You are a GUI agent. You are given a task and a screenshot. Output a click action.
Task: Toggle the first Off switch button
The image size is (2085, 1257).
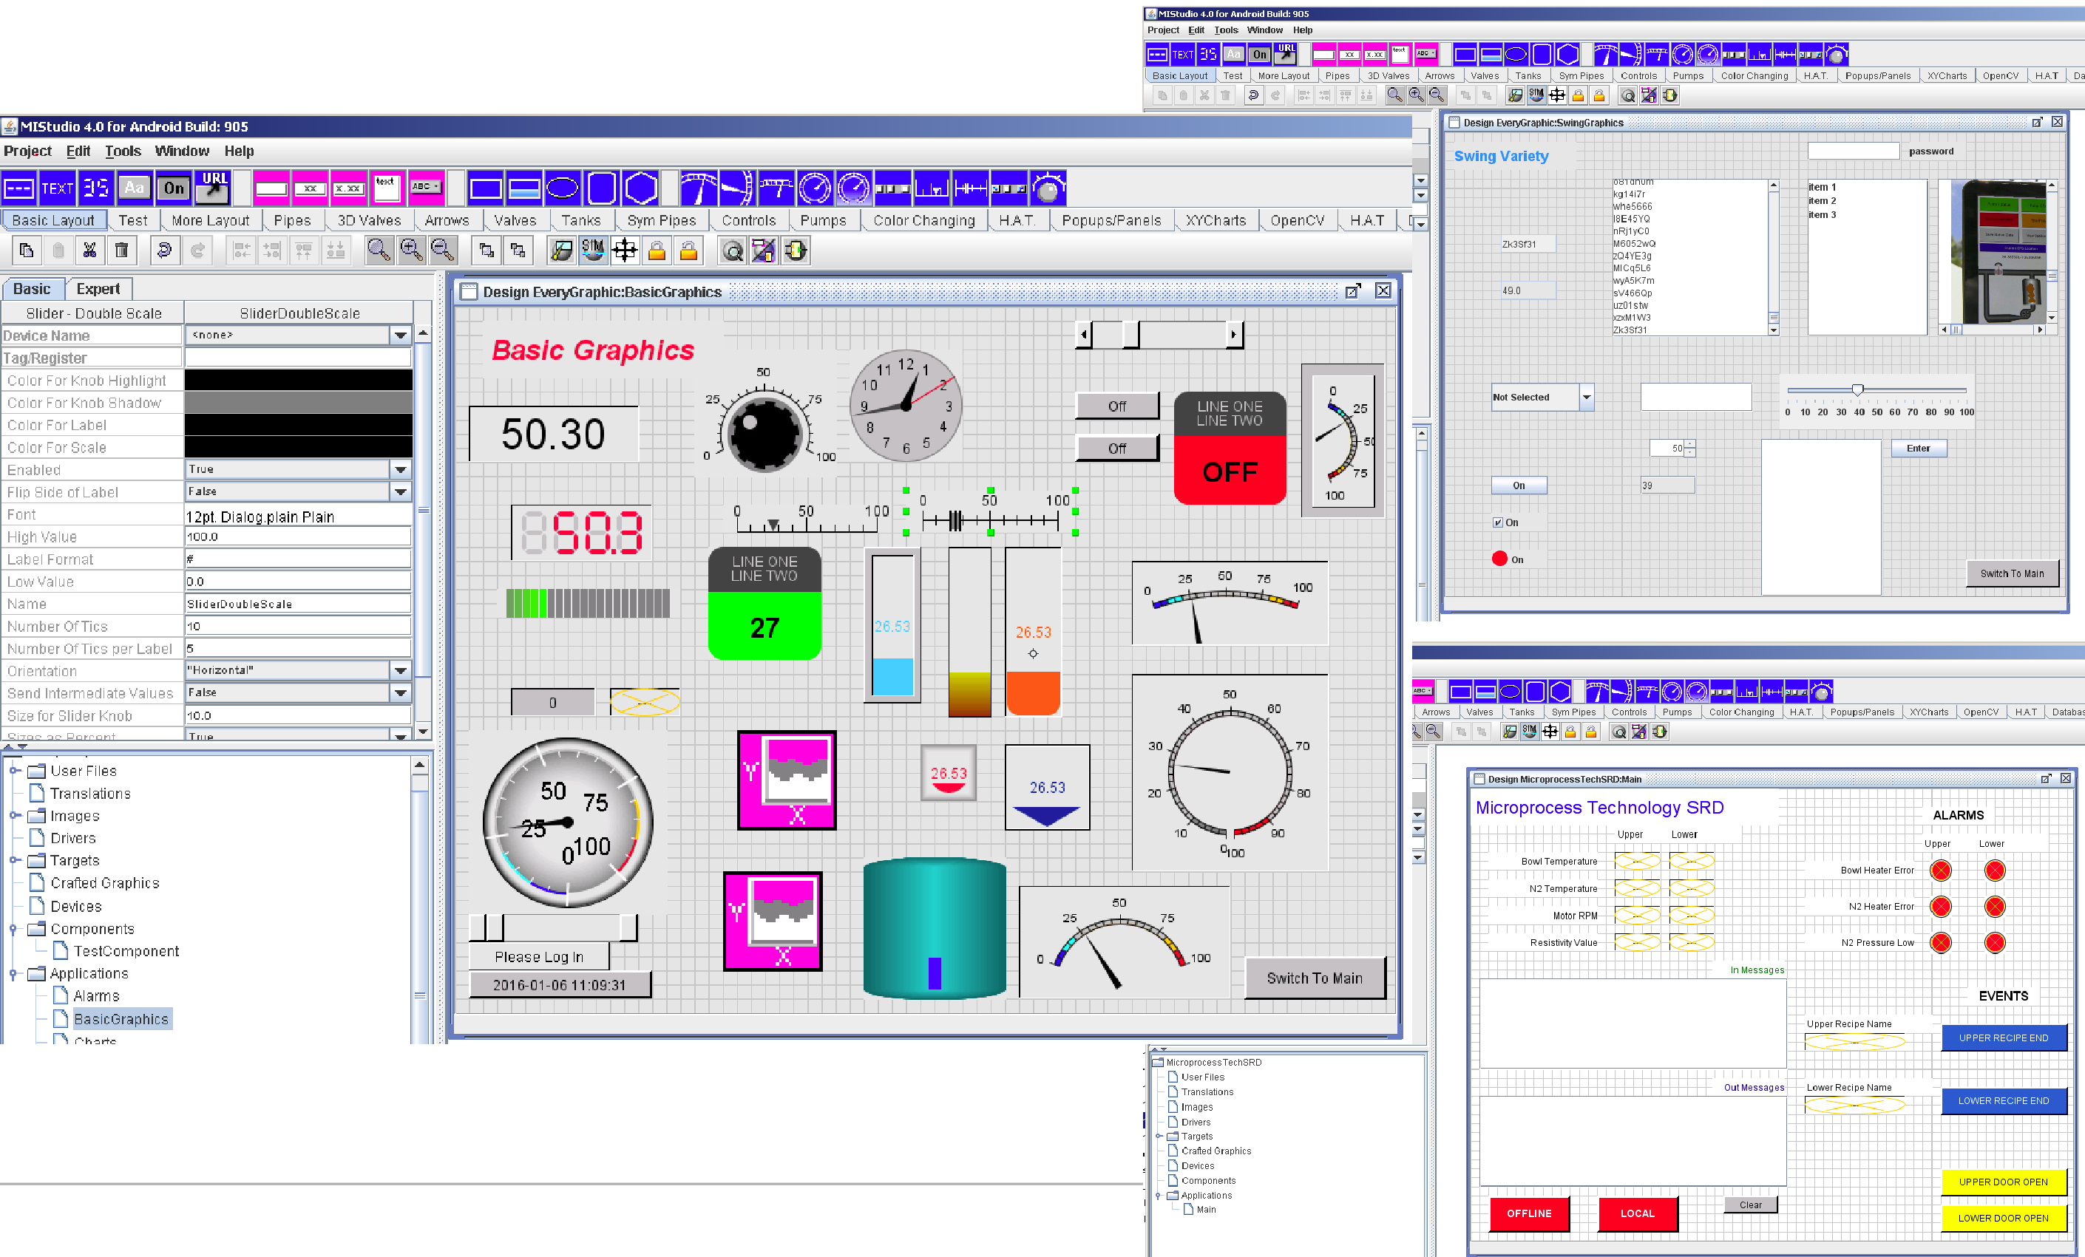1116,406
